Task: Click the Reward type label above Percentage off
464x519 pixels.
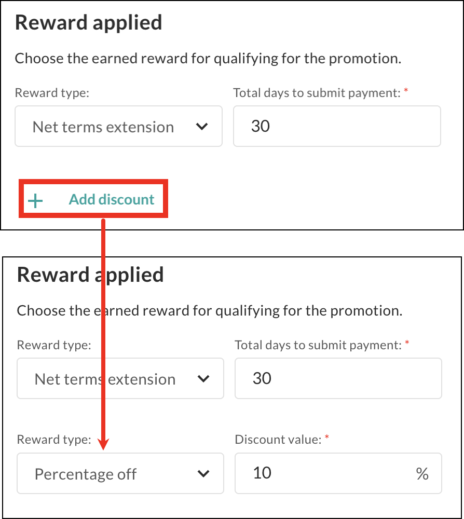Action: coord(54,440)
